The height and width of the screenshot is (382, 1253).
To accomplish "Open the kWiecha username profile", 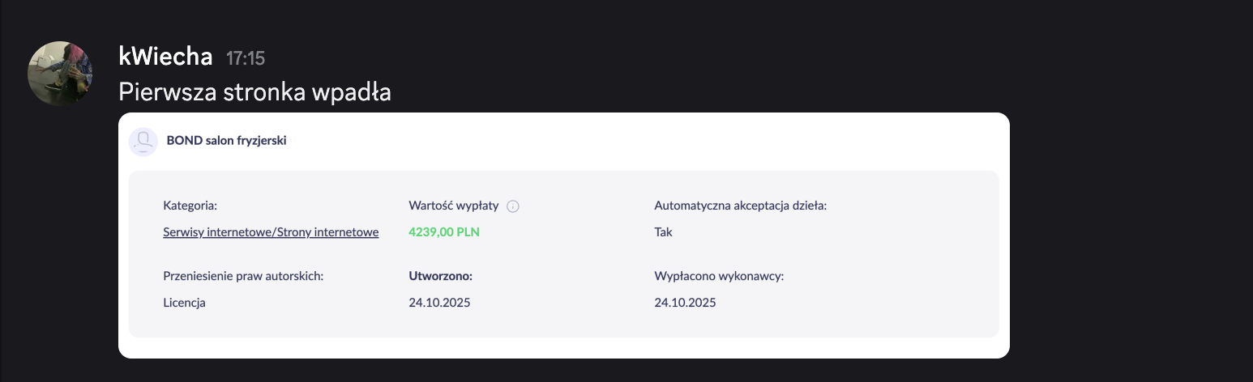I will pos(165,57).
